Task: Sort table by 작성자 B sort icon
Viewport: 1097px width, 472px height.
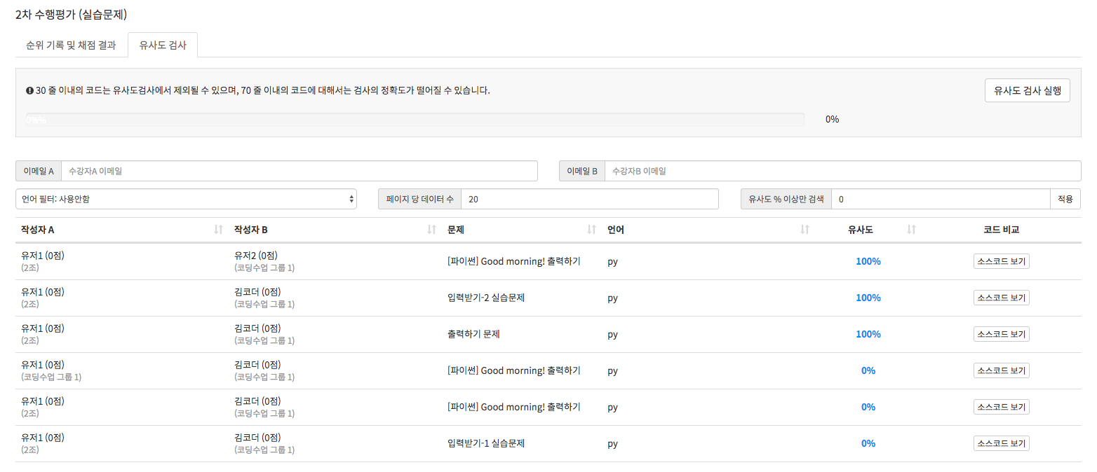Action: click(431, 230)
